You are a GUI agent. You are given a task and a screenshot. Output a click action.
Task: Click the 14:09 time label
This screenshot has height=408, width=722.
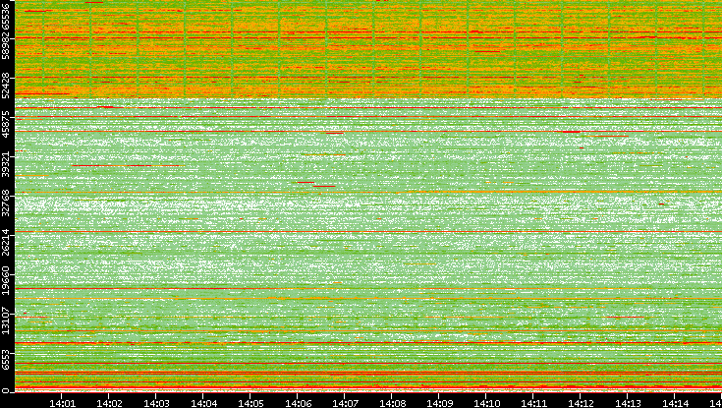click(x=440, y=404)
